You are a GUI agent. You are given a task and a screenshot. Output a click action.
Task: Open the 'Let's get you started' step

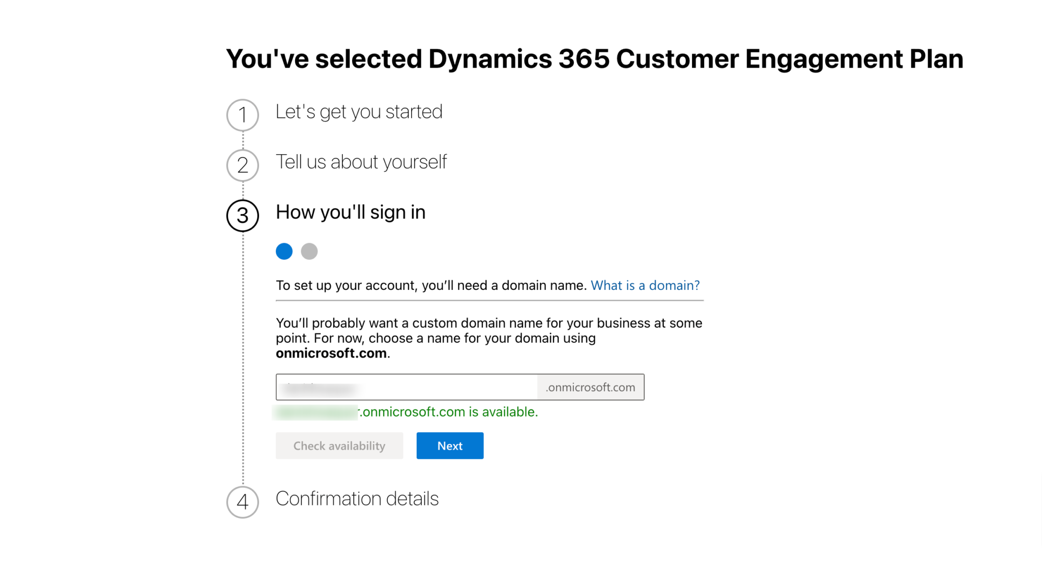click(x=359, y=112)
